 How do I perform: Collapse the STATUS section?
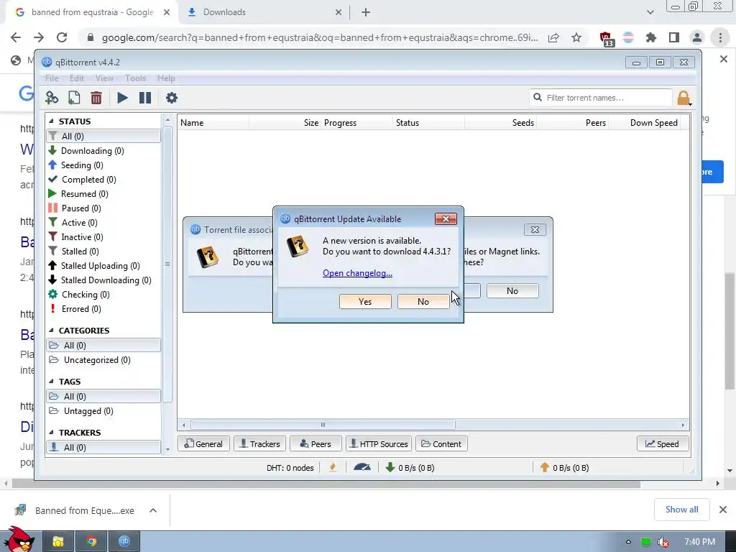[x=51, y=121]
